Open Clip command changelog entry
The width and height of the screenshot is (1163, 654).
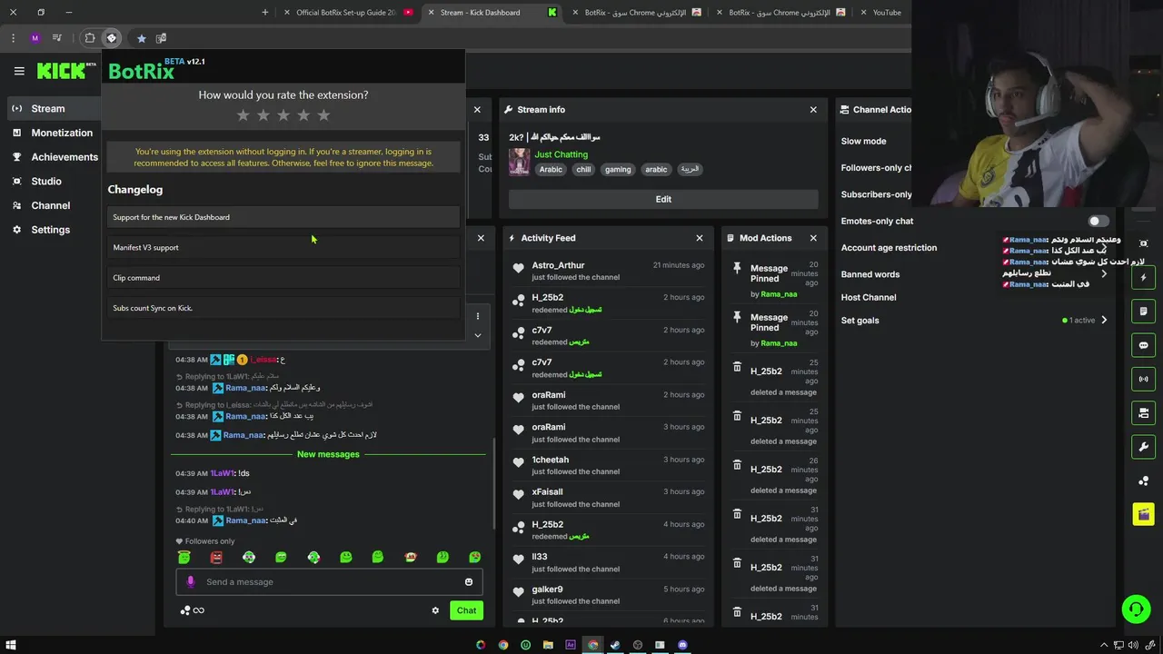pos(283,278)
